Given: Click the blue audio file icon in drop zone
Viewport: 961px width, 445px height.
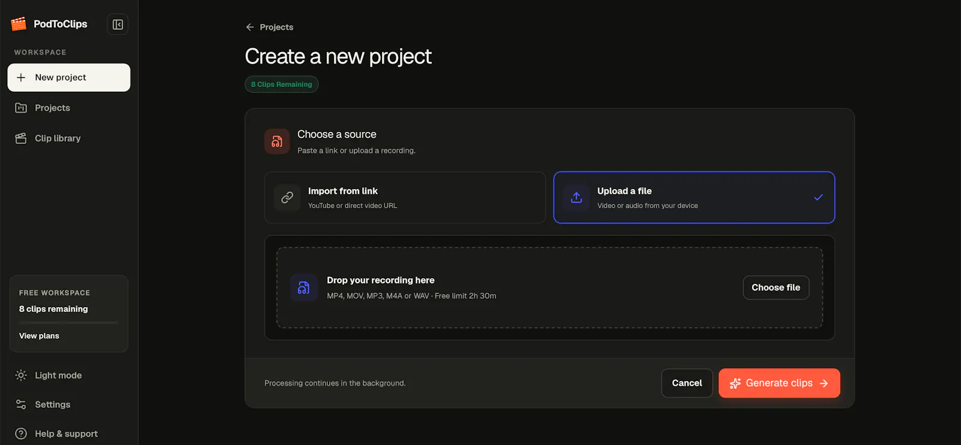Looking at the screenshot, I should [304, 288].
